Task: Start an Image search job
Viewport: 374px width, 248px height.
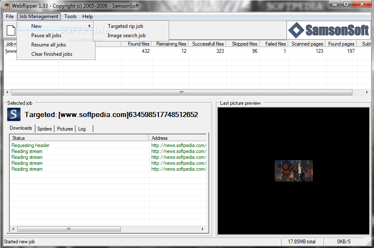Action: coord(127,35)
